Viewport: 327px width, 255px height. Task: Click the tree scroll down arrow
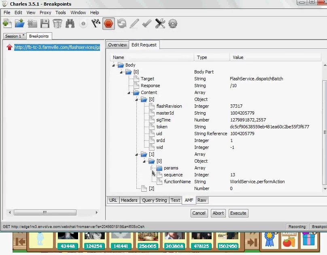tap(325, 189)
